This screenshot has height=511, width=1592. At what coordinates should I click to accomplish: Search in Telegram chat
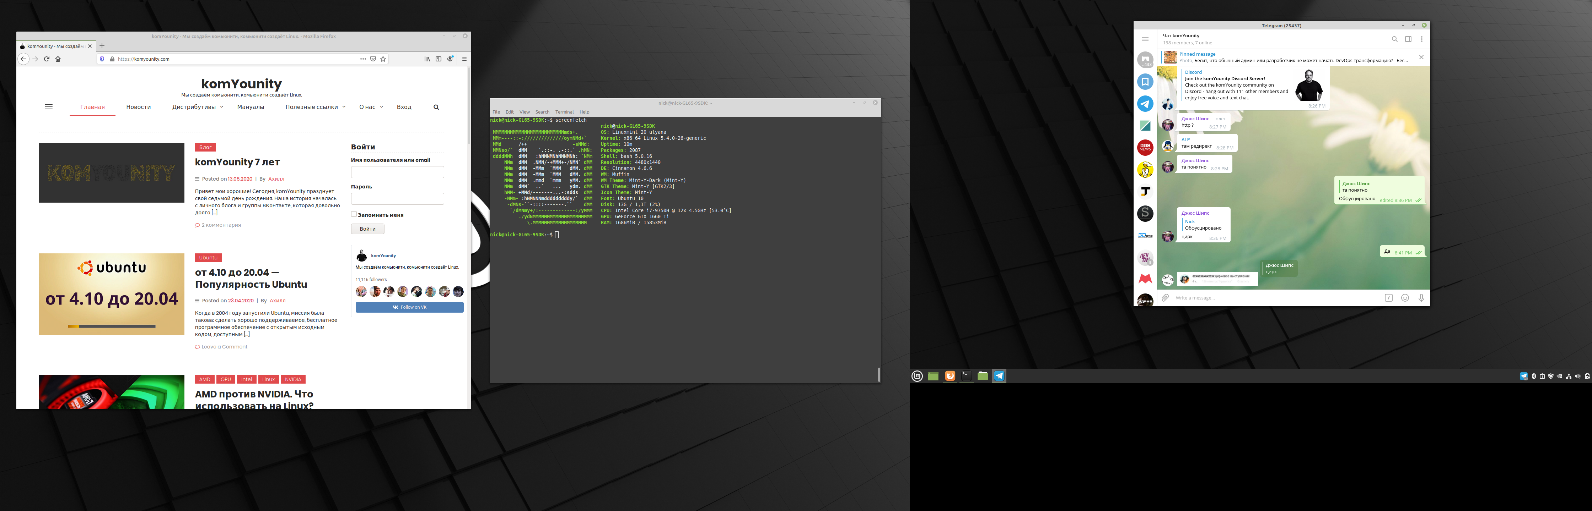click(x=1394, y=39)
